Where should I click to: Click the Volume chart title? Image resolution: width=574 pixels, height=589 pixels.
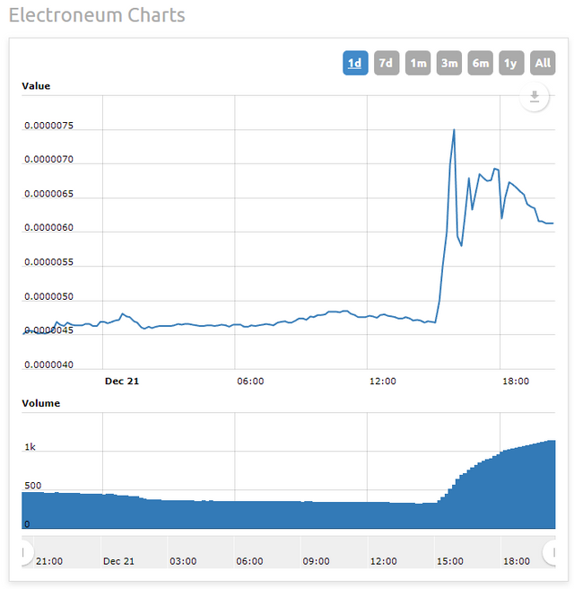point(41,403)
